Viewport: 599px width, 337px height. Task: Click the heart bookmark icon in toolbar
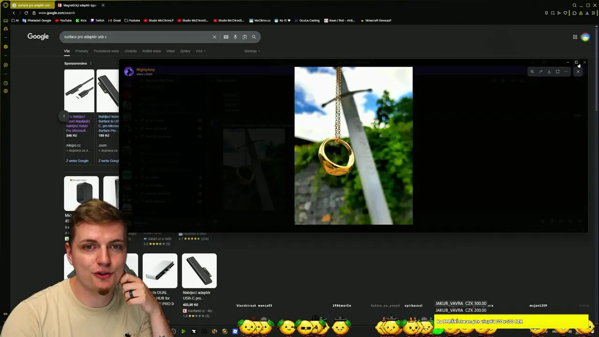click(565, 13)
